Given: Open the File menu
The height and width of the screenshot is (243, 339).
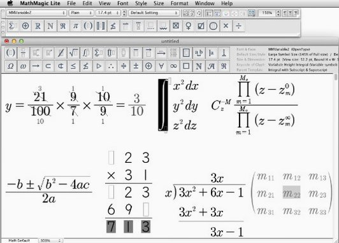Looking at the screenshot, I should [x=71, y=3].
